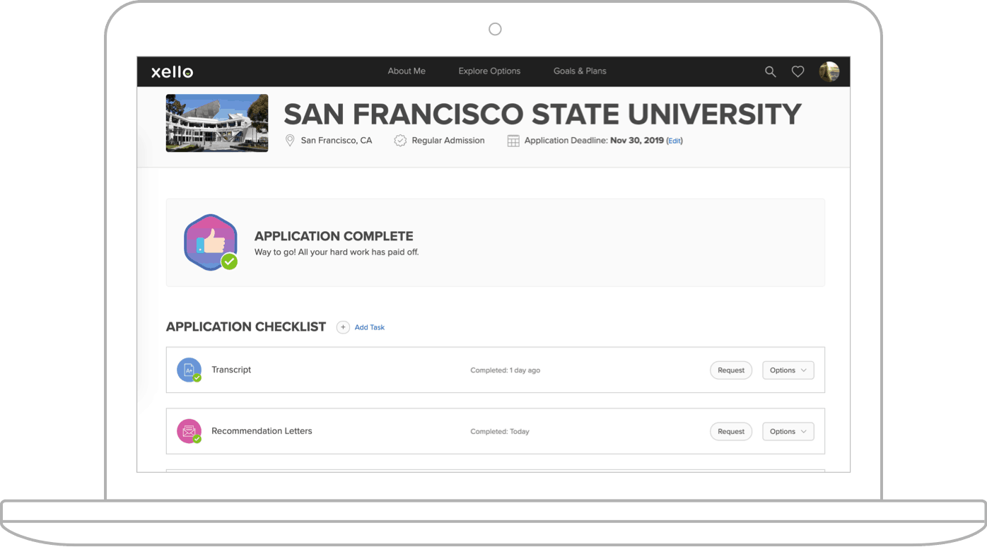Open the About Me menu
Image resolution: width=987 pixels, height=547 pixels.
(x=407, y=71)
